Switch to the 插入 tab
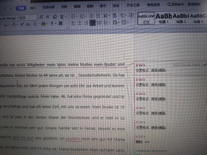207x155 pixels. click(33, 8)
